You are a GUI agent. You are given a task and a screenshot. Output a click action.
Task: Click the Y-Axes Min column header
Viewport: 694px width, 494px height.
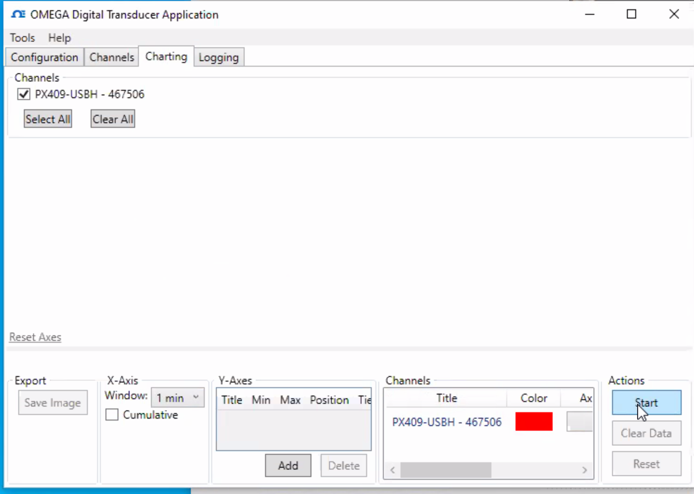tap(261, 400)
